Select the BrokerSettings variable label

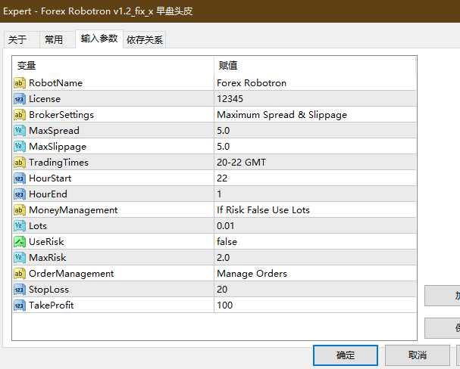click(61, 115)
